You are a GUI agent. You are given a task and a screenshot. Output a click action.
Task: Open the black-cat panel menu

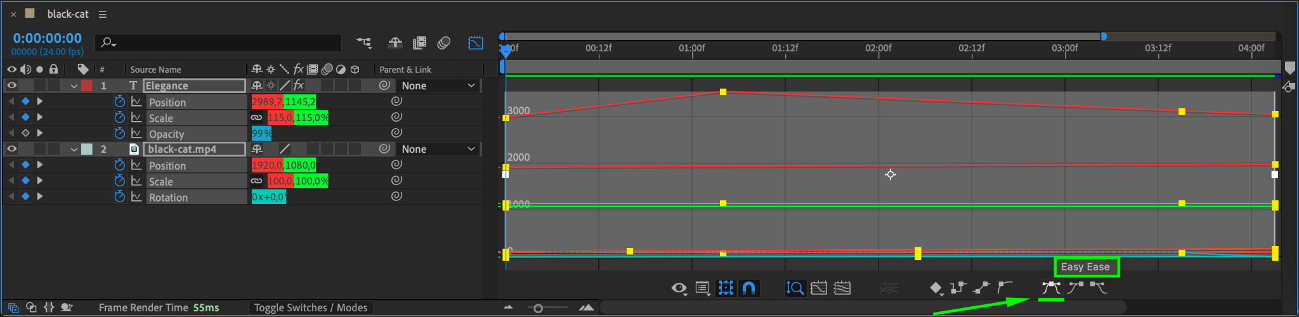pyautogui.click(x=103, y=14)
